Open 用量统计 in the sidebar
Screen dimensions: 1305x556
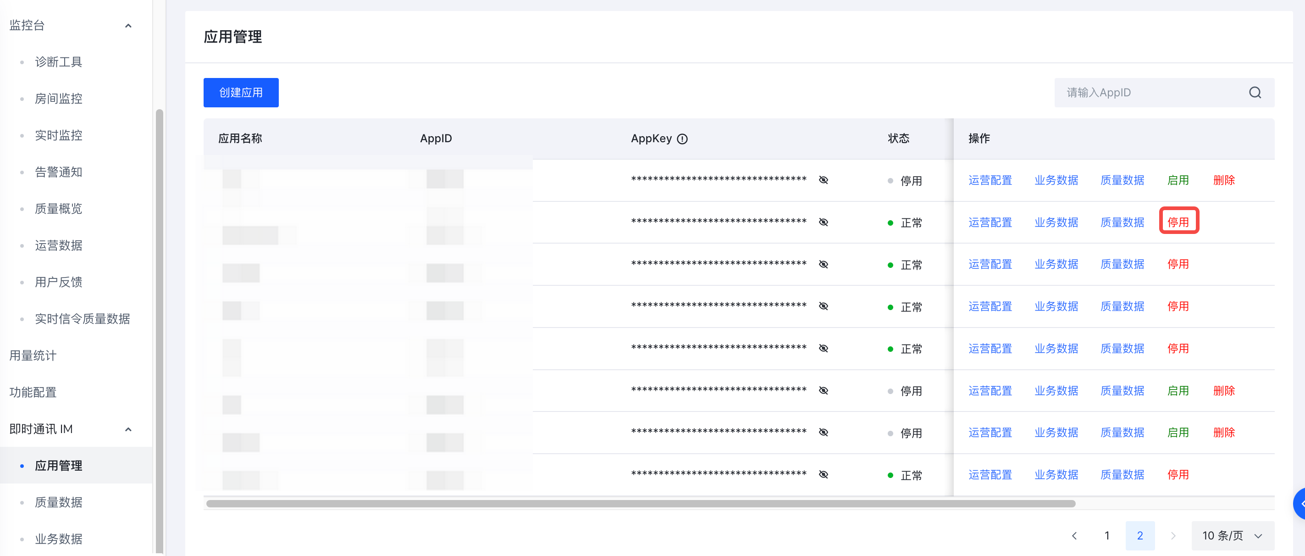pos(33,355)
